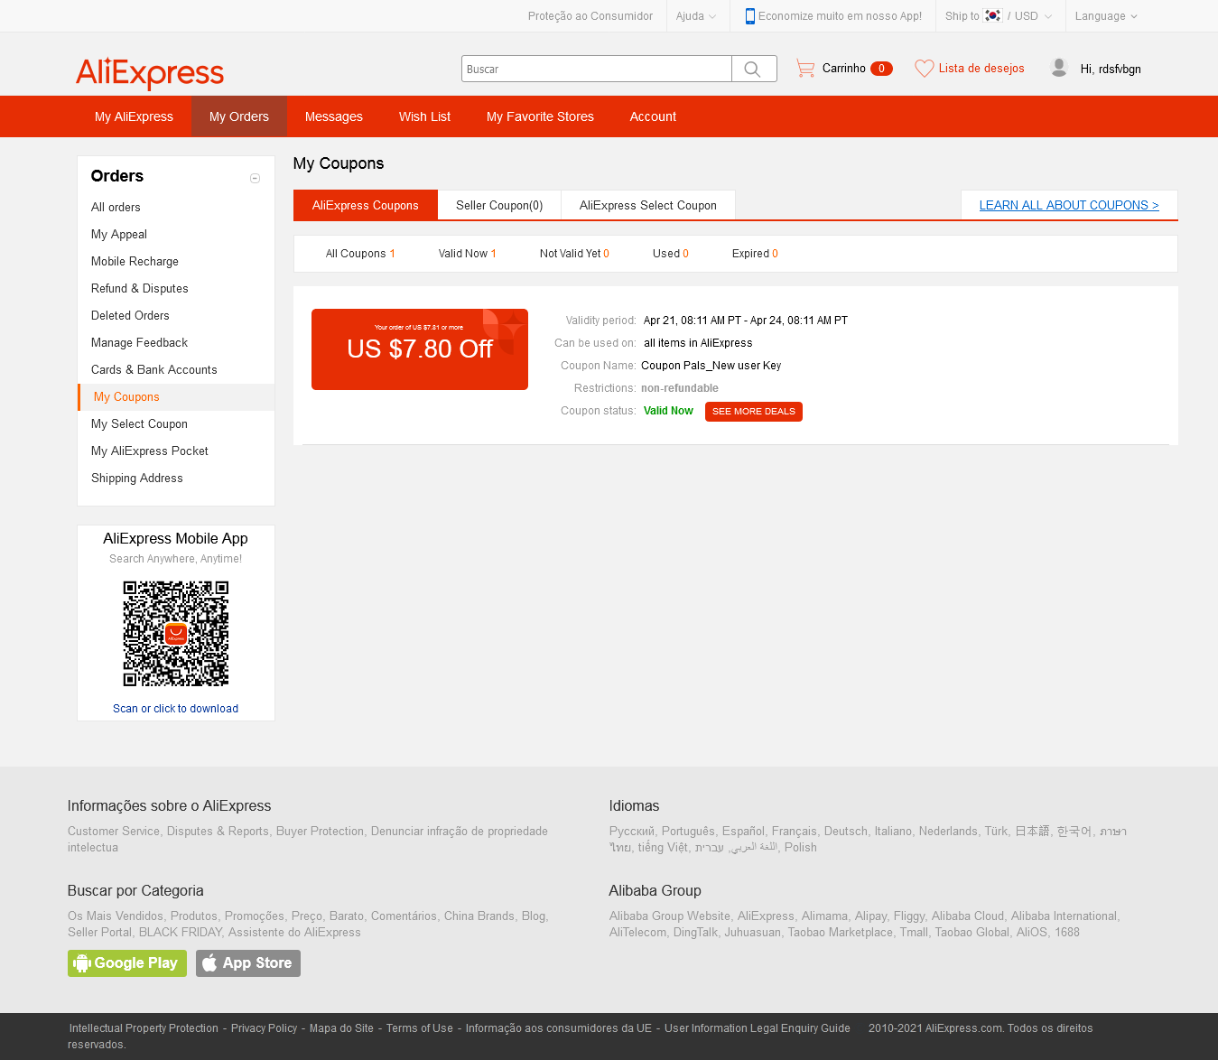
Task: Switch to AliExpress Coupons tab
Action: pos(366,205)
